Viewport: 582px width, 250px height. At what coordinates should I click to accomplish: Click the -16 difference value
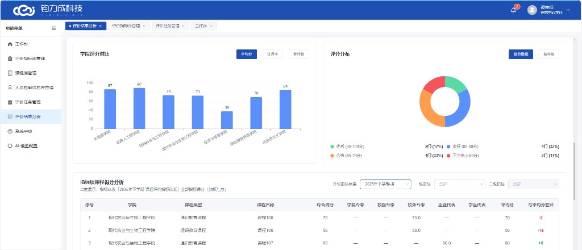[541, 230]
